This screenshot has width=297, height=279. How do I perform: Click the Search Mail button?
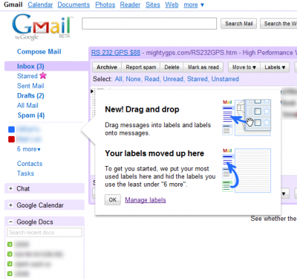[x=239, y=24]
